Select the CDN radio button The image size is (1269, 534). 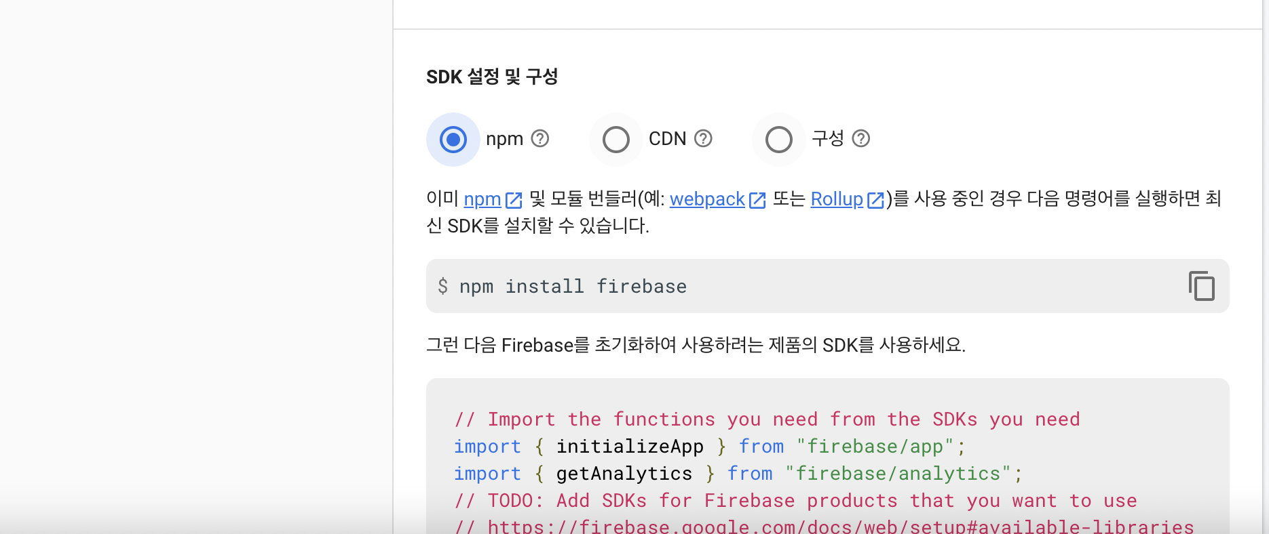click(x=616, y=140)
